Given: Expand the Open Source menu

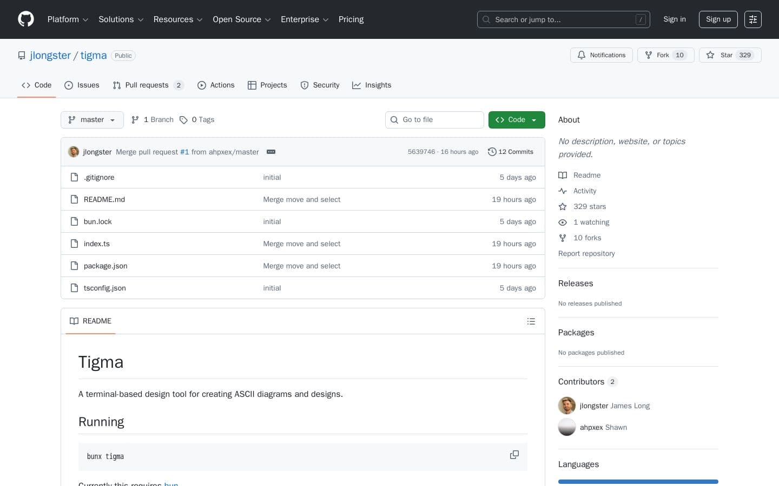Looking at the screenshot, I should coord(242,19).
